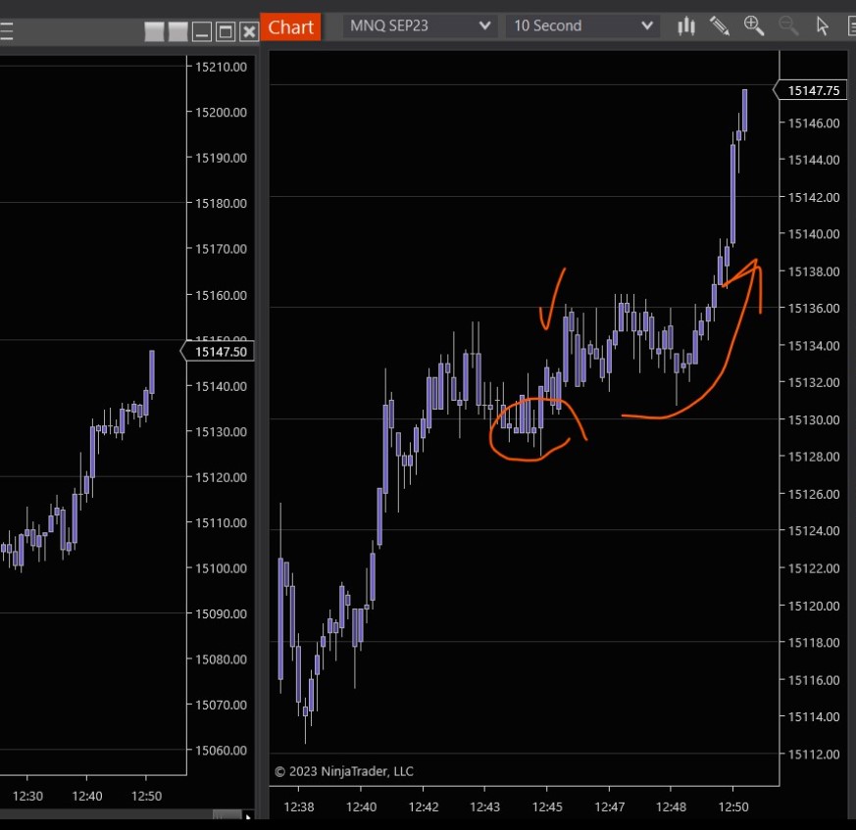Click the 15112.00 price axis label
Image resolution: width=856 pixels, height=830 pixels.
[814, 755]
